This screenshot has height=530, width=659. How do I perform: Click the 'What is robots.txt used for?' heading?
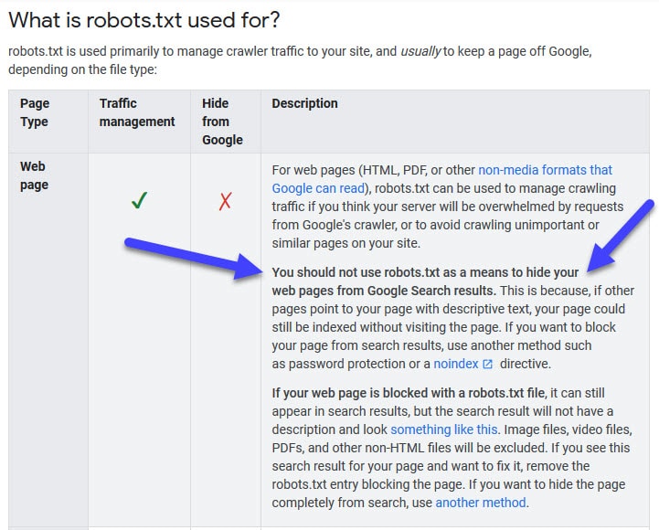[x=144, y=20]
